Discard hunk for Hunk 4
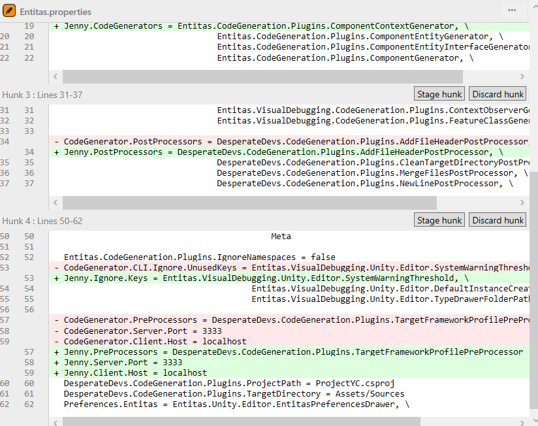 pos(497,220)
